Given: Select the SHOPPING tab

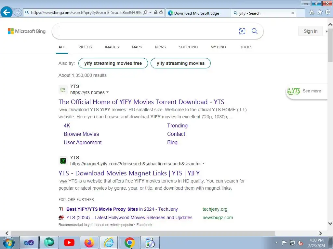Looking at the screenshot, I should (188, 47).
